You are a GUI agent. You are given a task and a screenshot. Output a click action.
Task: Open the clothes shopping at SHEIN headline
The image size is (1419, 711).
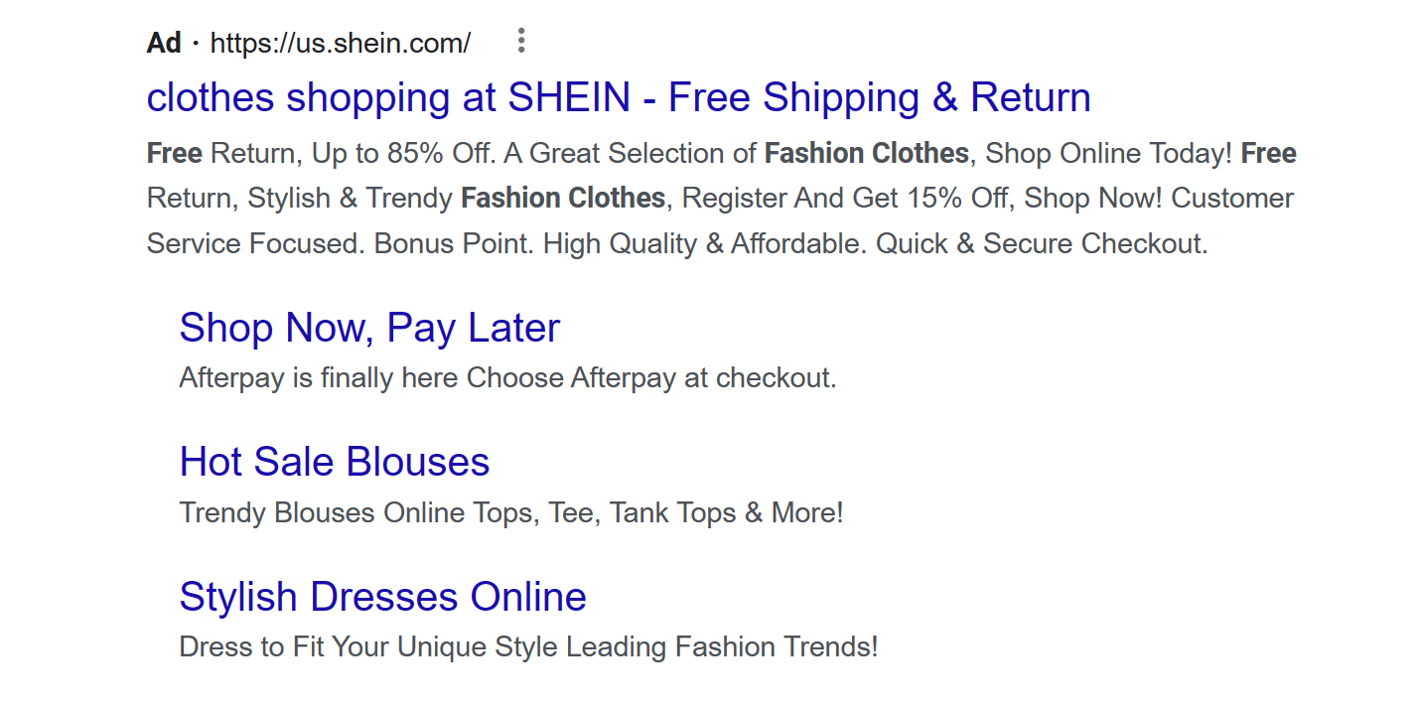coord(619,97)
